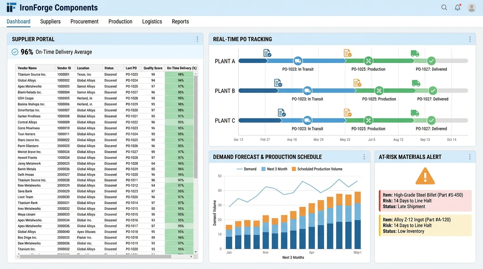Open the Real-Time PO Tracking options menu
Screen dimensions: 483x269
coord(470,39)
